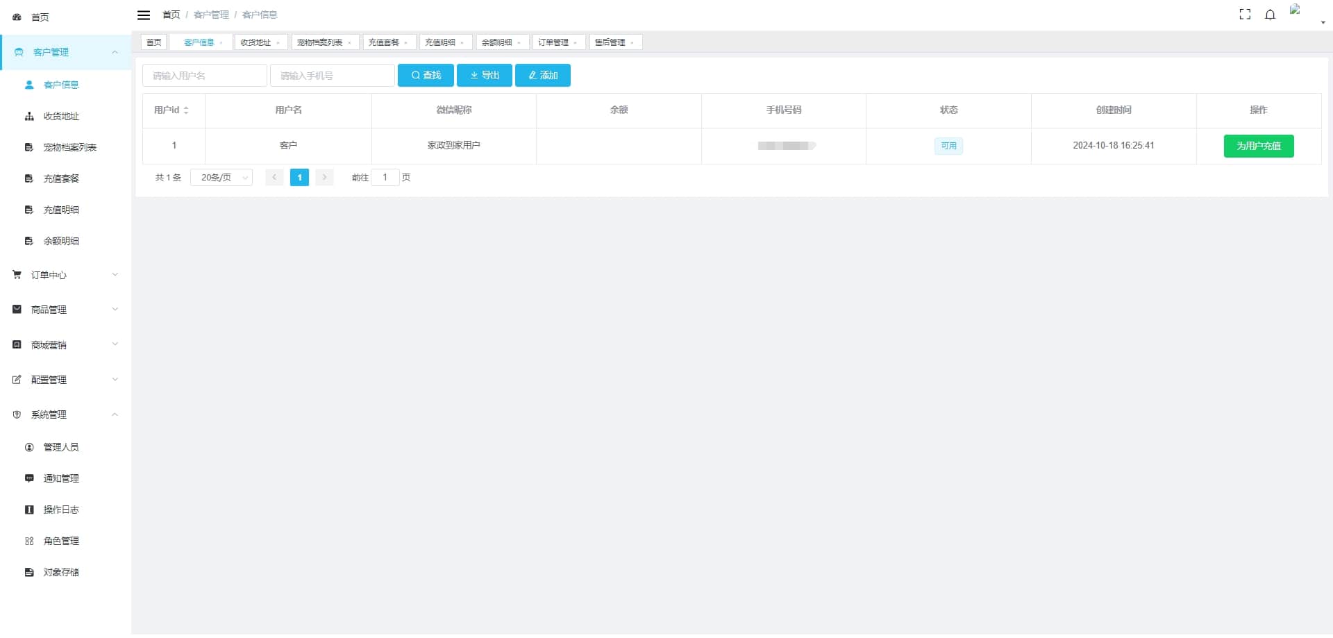Click the icon next to 充值明细 in sidebar
This screenshot has height=638, width=1333.
coord(29,210)
